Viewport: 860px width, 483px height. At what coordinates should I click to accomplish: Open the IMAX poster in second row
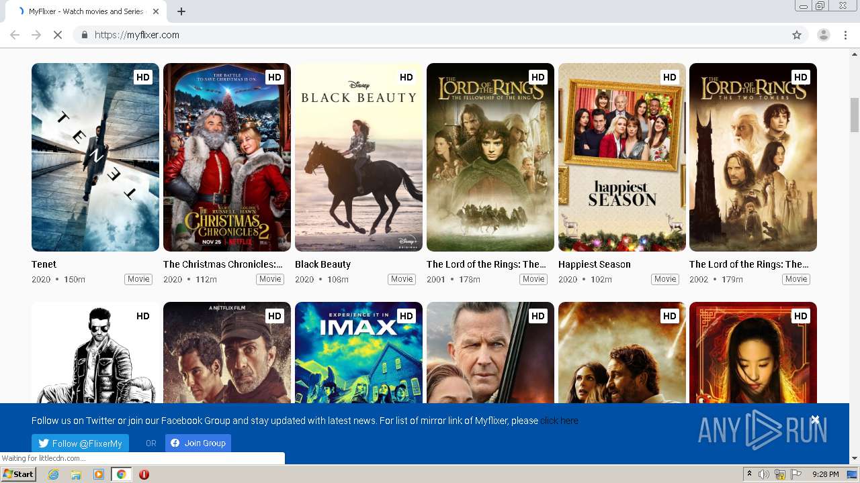click(x=359, y=352)
